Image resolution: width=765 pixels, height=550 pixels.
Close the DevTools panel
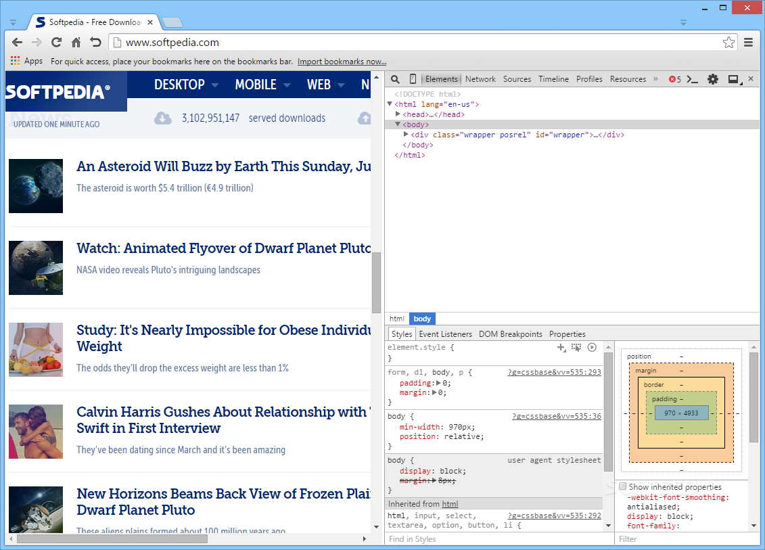[751, 78]
